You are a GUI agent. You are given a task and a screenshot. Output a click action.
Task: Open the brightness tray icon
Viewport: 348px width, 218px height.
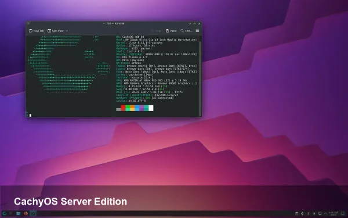point(314,214)
